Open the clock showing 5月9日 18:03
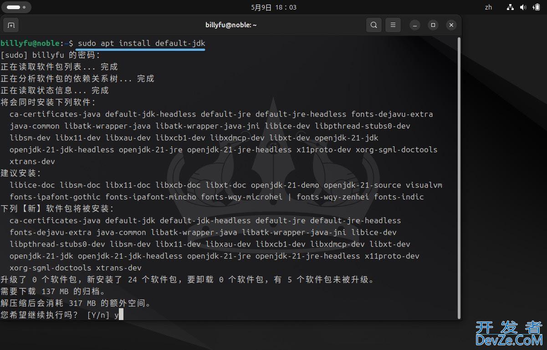The width and height of the screenshot is (547, 350). coord(274,7)
